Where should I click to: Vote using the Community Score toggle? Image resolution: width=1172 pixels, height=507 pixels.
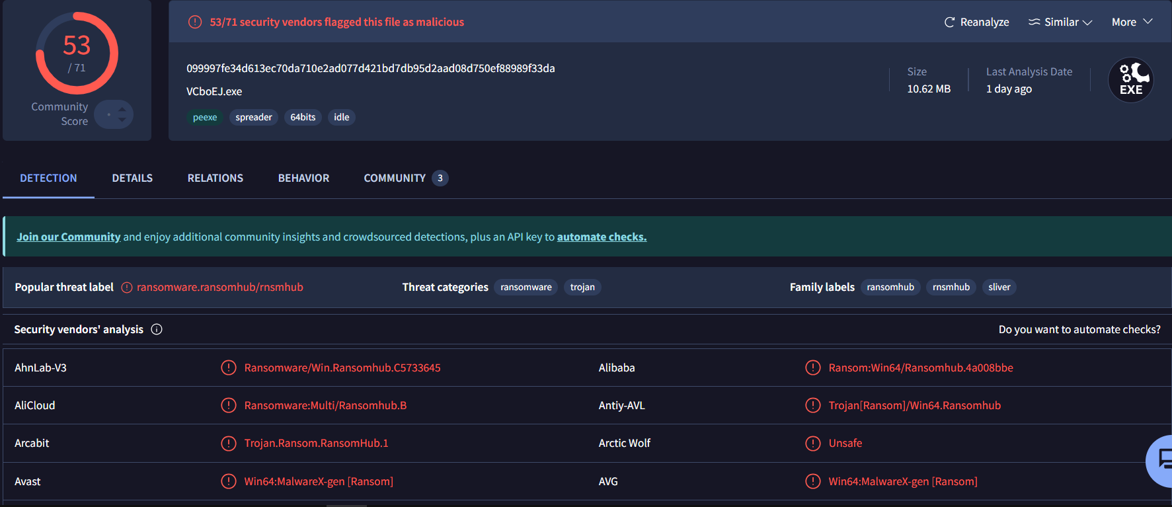(x=114, y=114)
